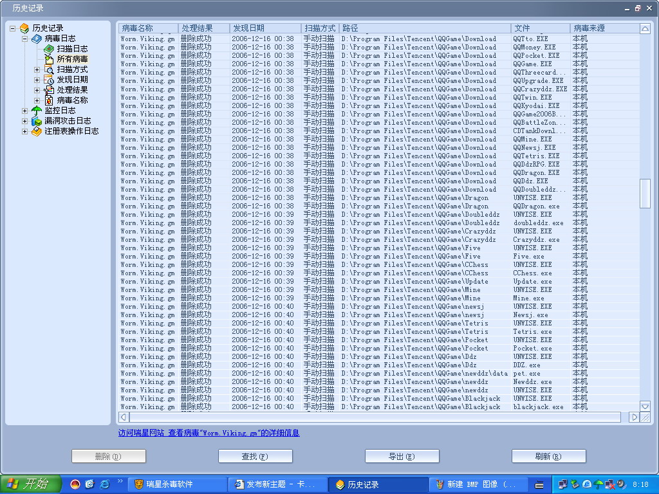This screenshot has width=659, height=494.
Task: Sort by 路径 column header
Action: pos(425,28)
